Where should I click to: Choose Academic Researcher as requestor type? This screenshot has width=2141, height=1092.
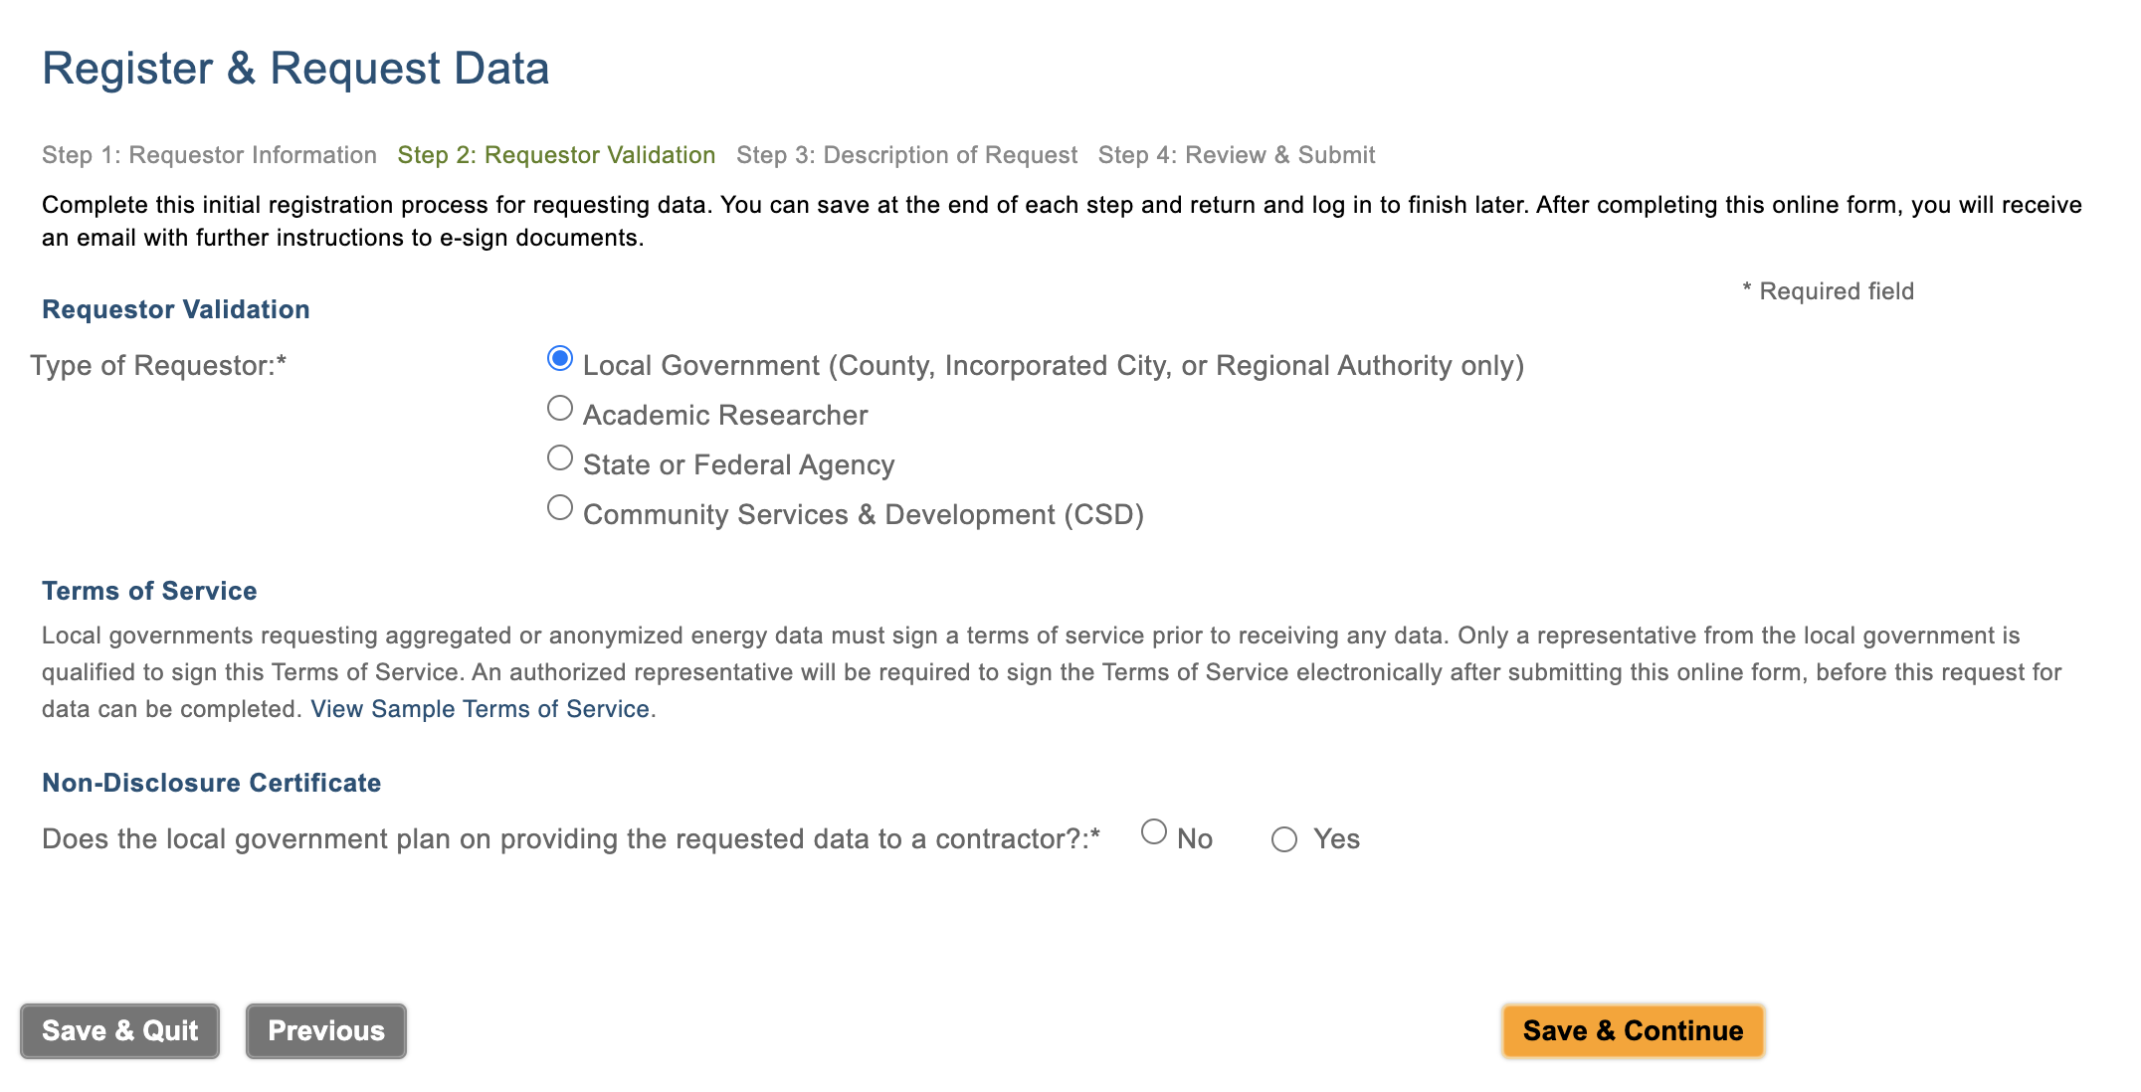(560, 409)
